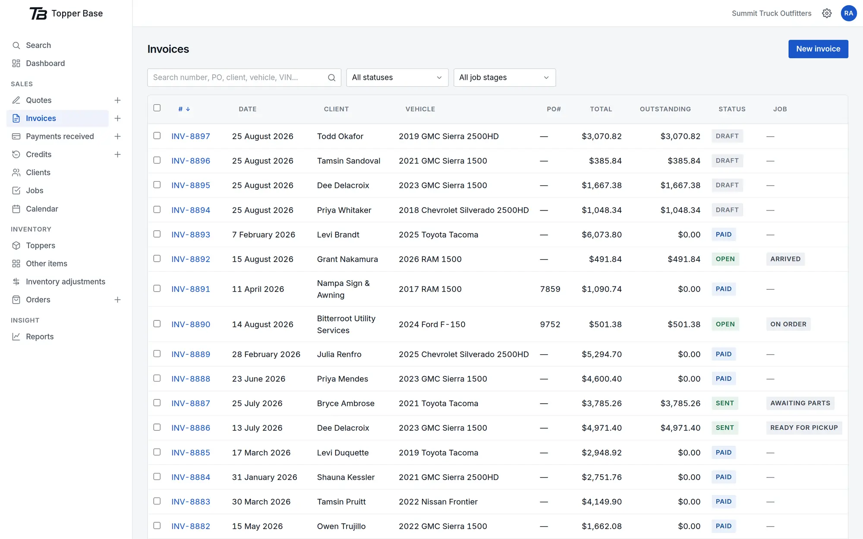Screen dimensions: 863x539
Task: Open the All job stages dropdown
Action: (x=504, y=78)
